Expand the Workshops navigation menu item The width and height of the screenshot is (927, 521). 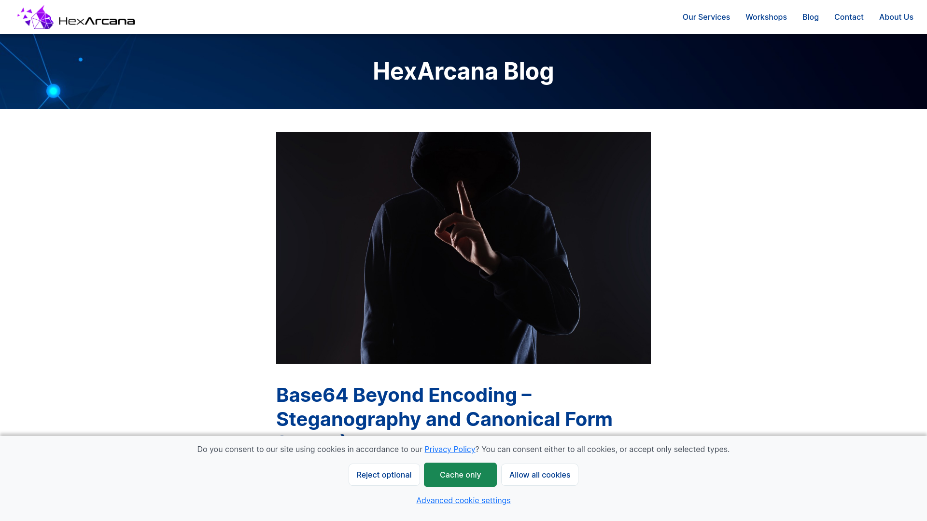pyautogui.click(x=766, y=16)
